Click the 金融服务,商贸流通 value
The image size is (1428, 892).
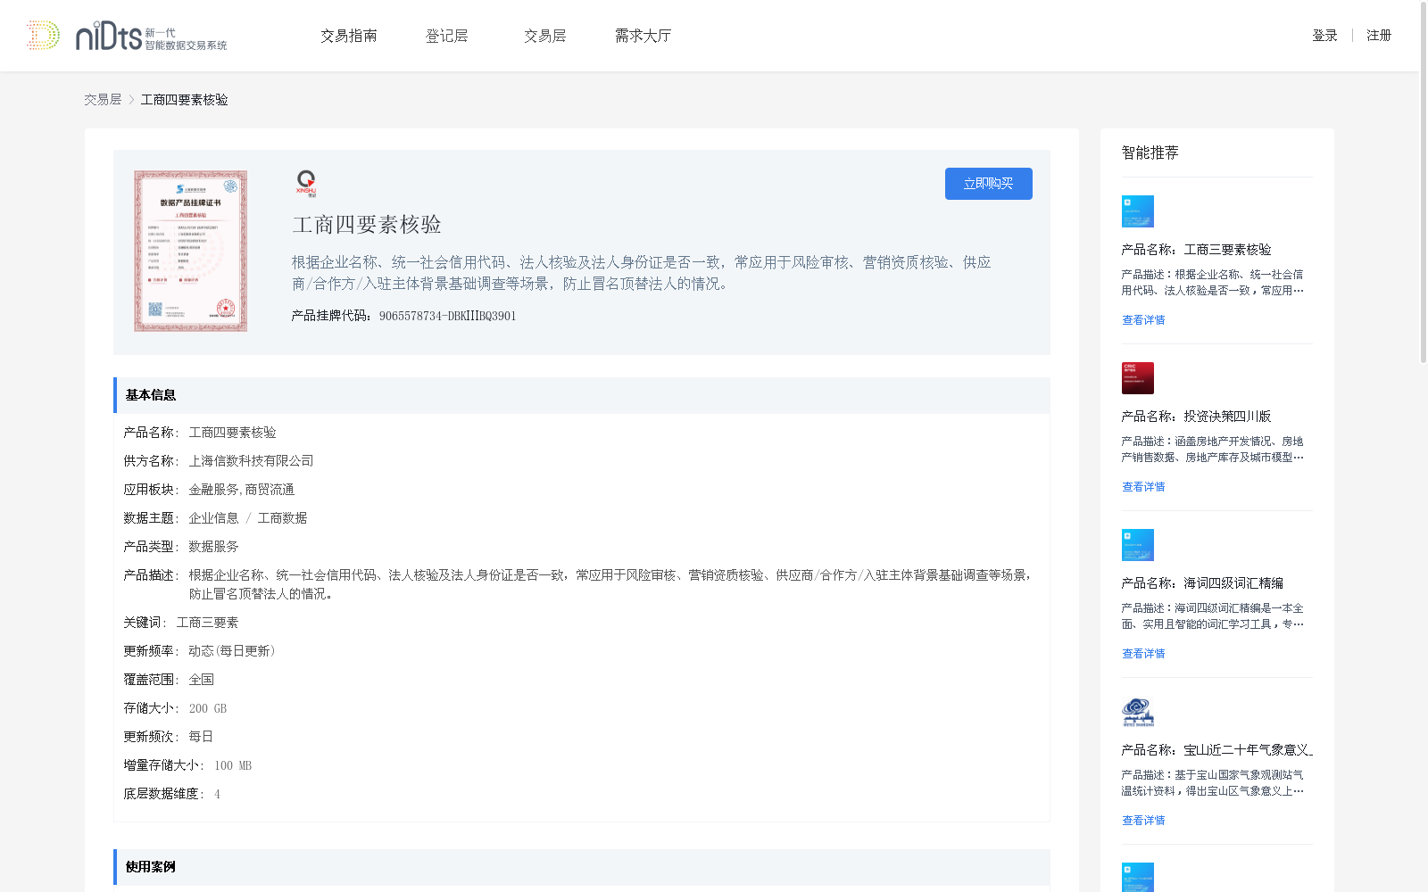241,490
